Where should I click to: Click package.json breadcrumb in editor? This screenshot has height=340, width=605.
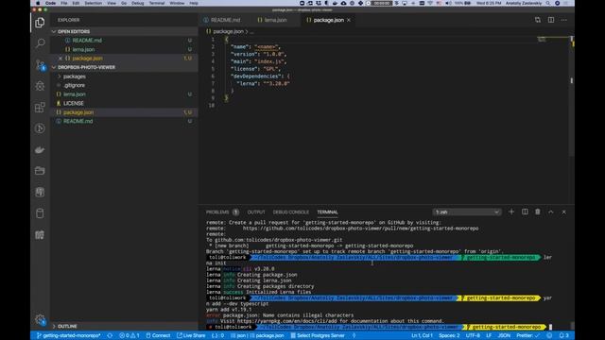[x=229, y=31]
